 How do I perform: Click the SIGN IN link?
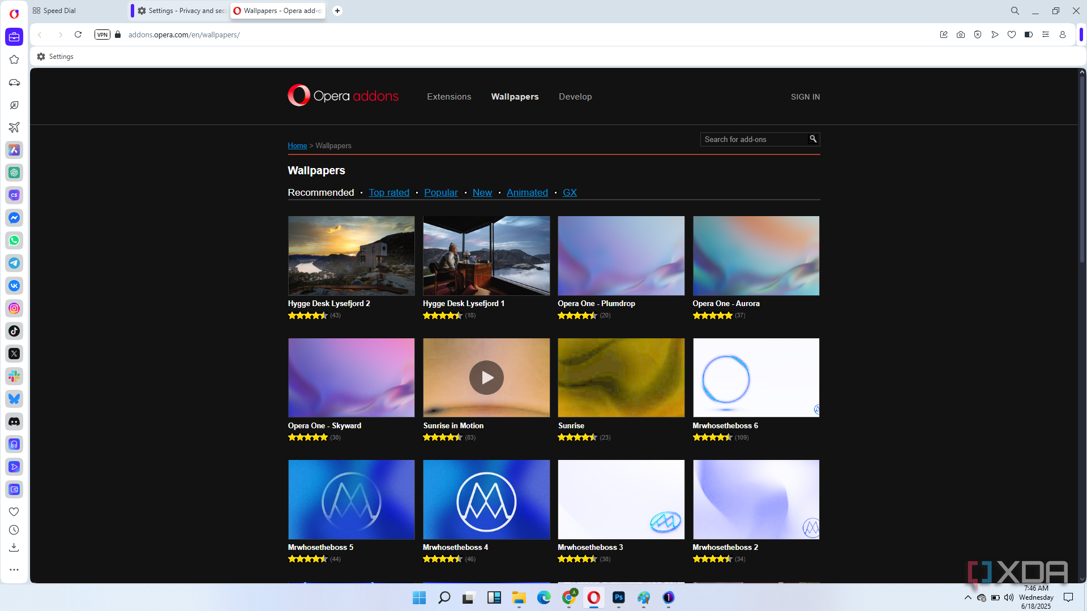[805, 97]
